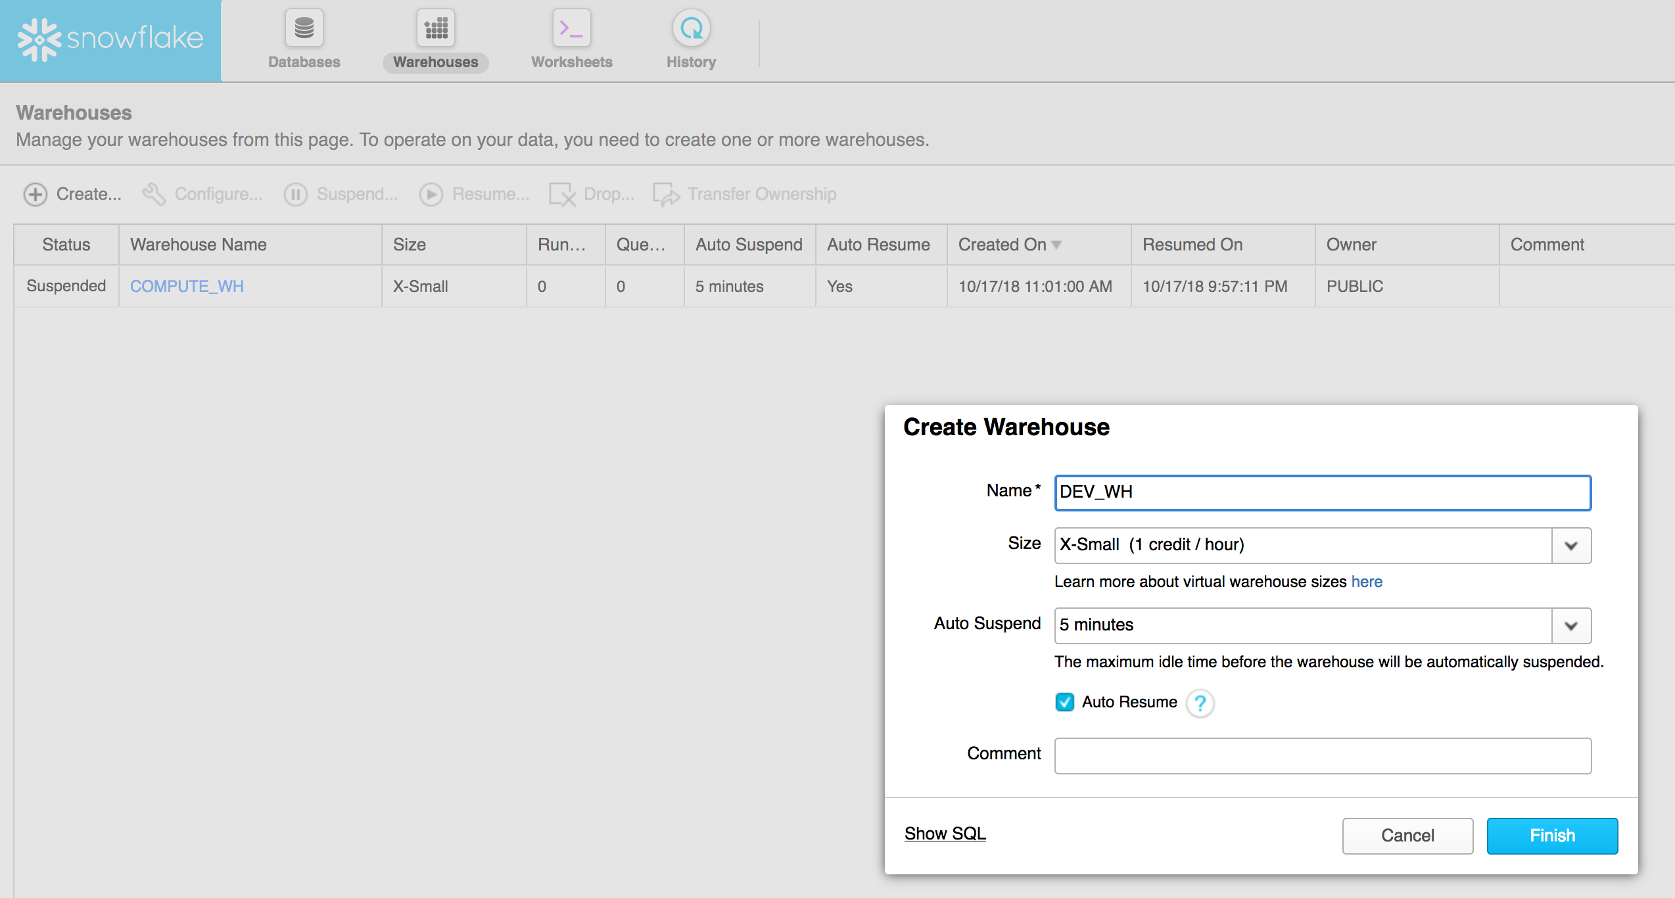Viewport: 1675px width, 898px height.
Task: Open the Auto Suspend dropdown arrow
Action: 1571,626
